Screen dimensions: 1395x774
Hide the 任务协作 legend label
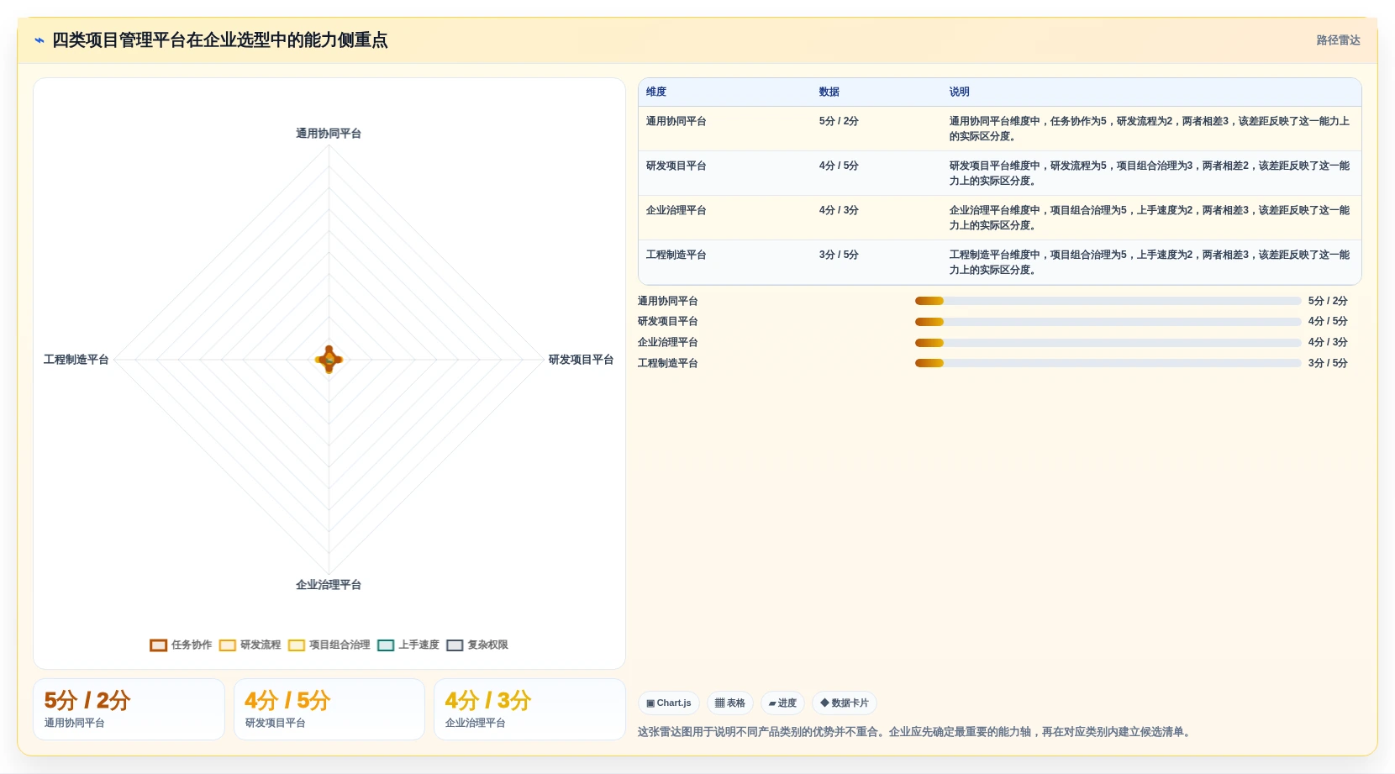[x=192, y=645]
